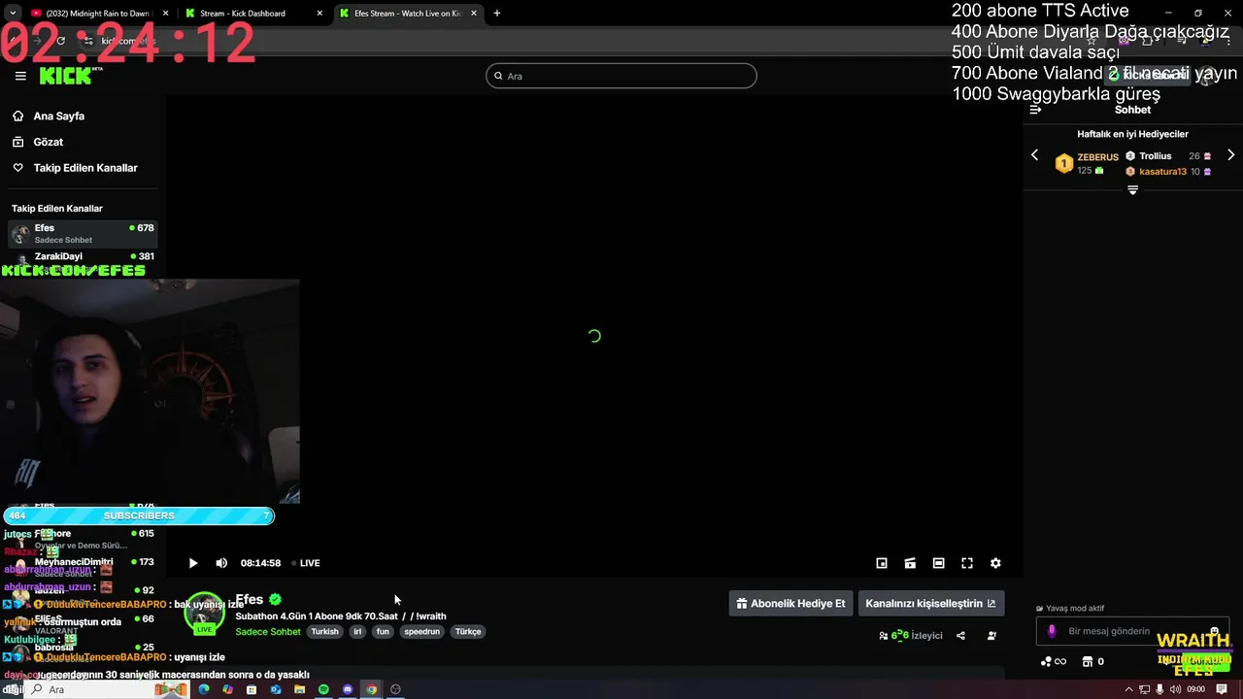
Task: Open Discord from the taskbar
Action: point(348,689)
